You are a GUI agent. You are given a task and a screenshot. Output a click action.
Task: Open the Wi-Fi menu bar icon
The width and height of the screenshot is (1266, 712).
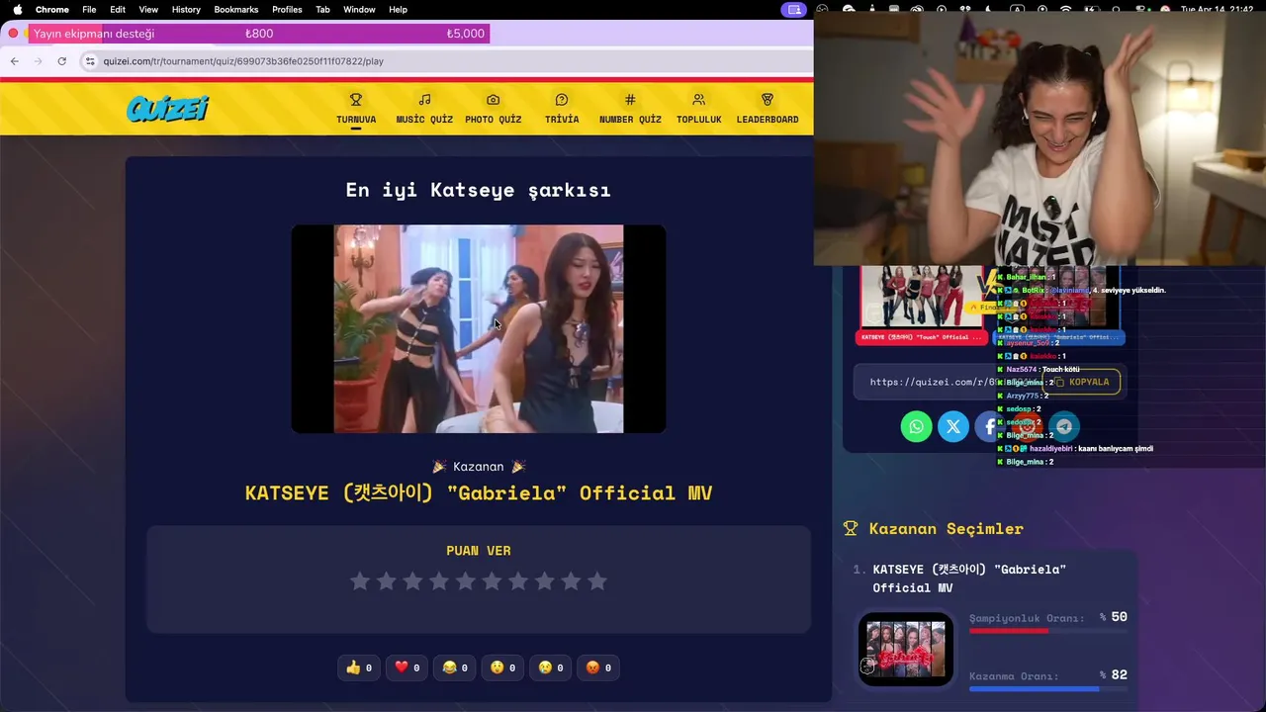(x=1065, y=9)
